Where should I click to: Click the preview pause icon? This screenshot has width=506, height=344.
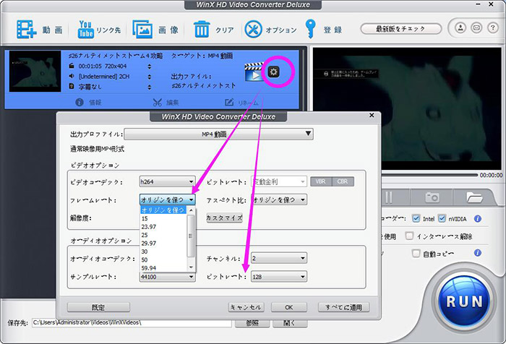point(389,197)
